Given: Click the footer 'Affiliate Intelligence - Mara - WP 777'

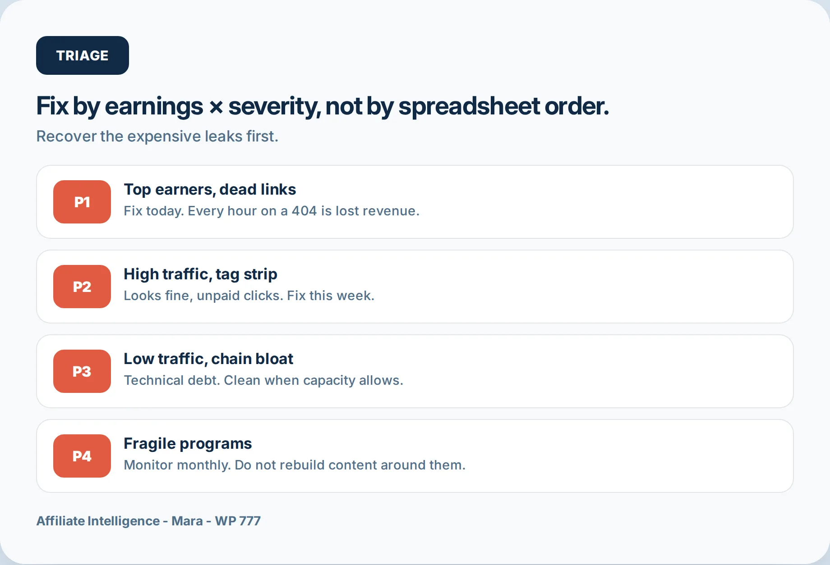Looking at the screenshot, I should 148,521.
